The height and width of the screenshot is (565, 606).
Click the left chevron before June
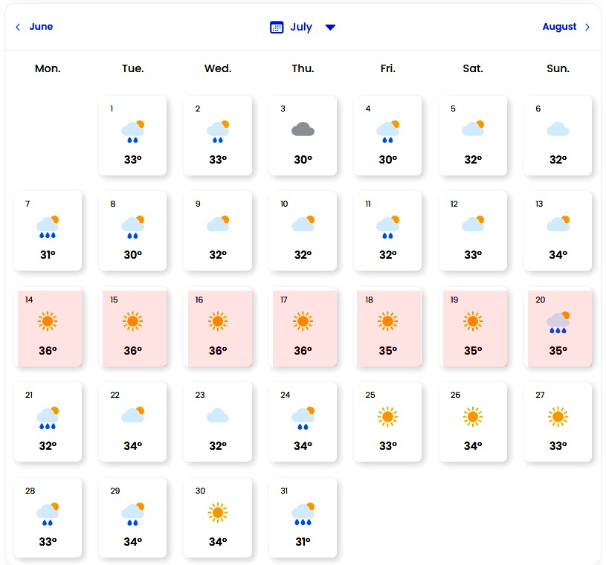pyautogui.click(x=19, y=28)
